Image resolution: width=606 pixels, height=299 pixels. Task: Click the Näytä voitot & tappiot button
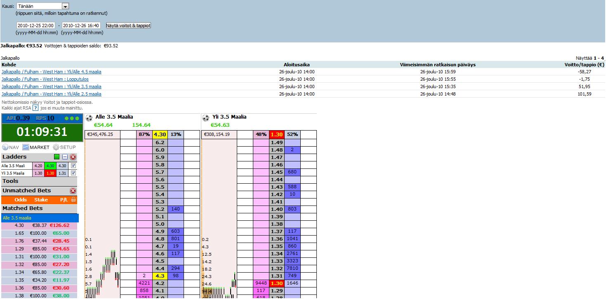point(128,26)
